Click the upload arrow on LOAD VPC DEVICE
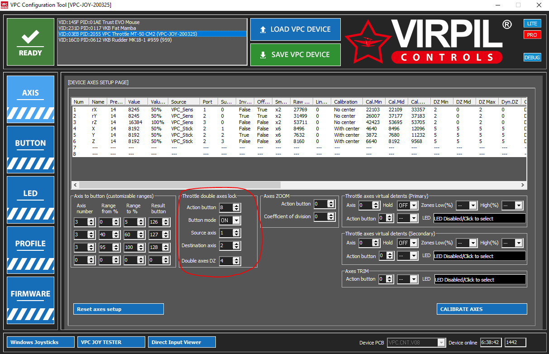Image resolution: width=549 pixels, height=354 pixels. 263,29
